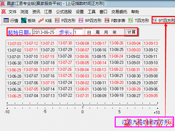175x131 pixels.
Task: Open the 文件 menu
Action: coord(13,12)
